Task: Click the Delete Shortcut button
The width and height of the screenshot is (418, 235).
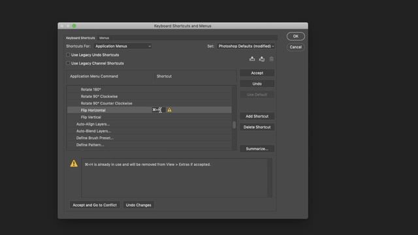Action: click(257, 127)
